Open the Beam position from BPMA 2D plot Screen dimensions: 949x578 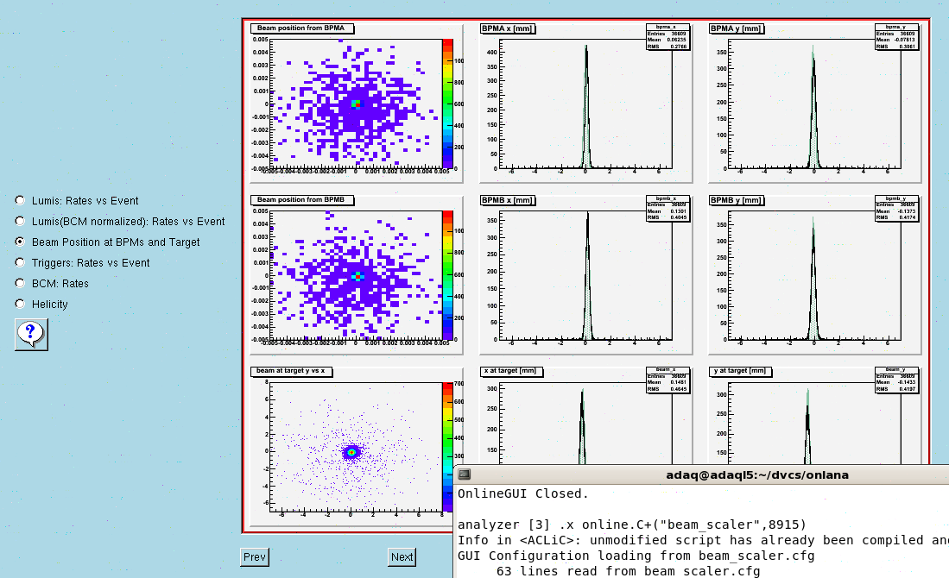point(357,103)
